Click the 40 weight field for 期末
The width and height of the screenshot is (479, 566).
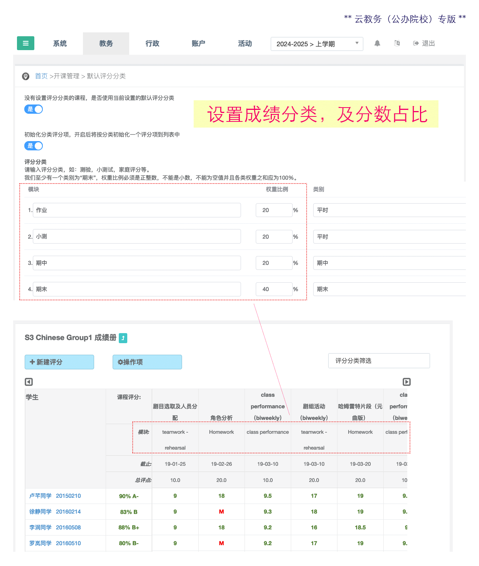(274, 289)
